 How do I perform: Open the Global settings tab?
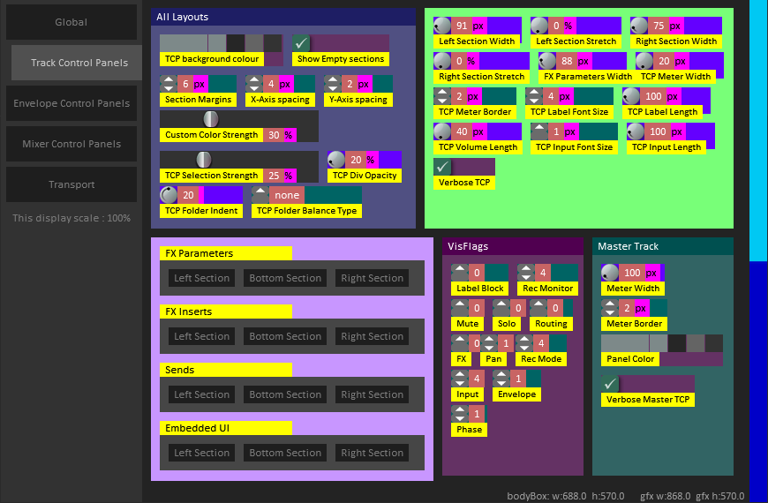(72, 22)
